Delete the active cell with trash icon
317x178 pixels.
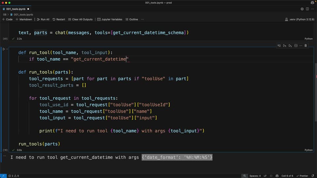(x=306, y=46)
